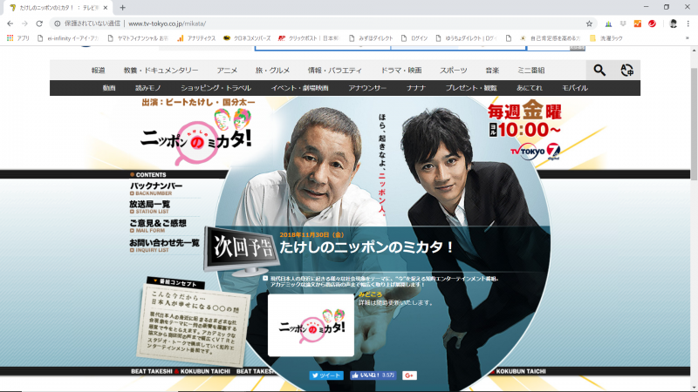Reload the page with the refresh icon
The width and height of the screenshot is (698, 392).
pos(39,24)
